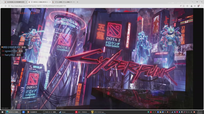Image resolution: width=204 pixels, height=114 pixels.
Task: Switch to OBS 32.1.0 in taskbar
Action: coord(50,112)
